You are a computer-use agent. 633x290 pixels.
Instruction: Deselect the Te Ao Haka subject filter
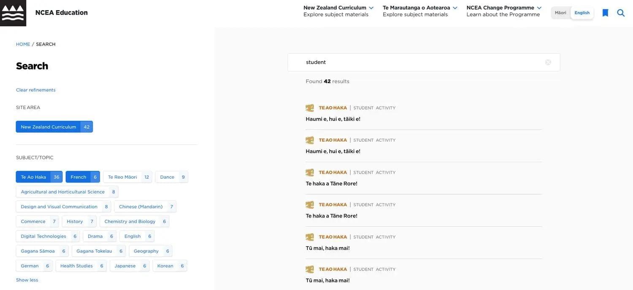click(x=39, y=177)
